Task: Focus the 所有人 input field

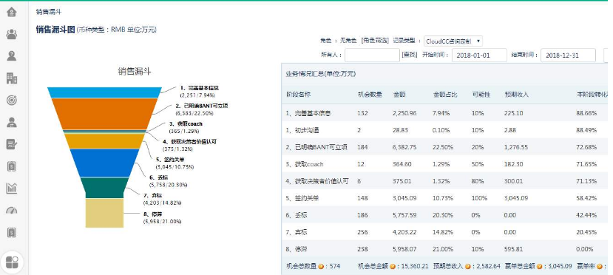Action: tap(372, 55)
